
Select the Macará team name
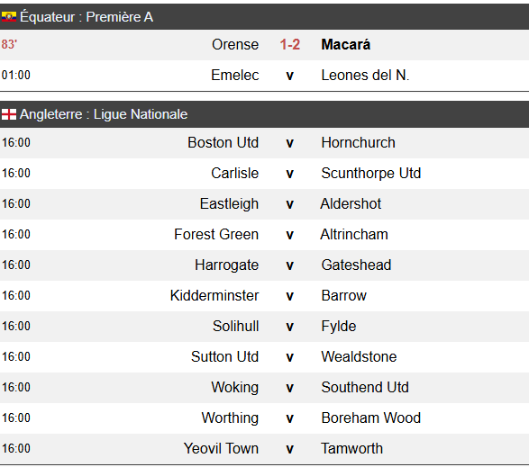345,44
